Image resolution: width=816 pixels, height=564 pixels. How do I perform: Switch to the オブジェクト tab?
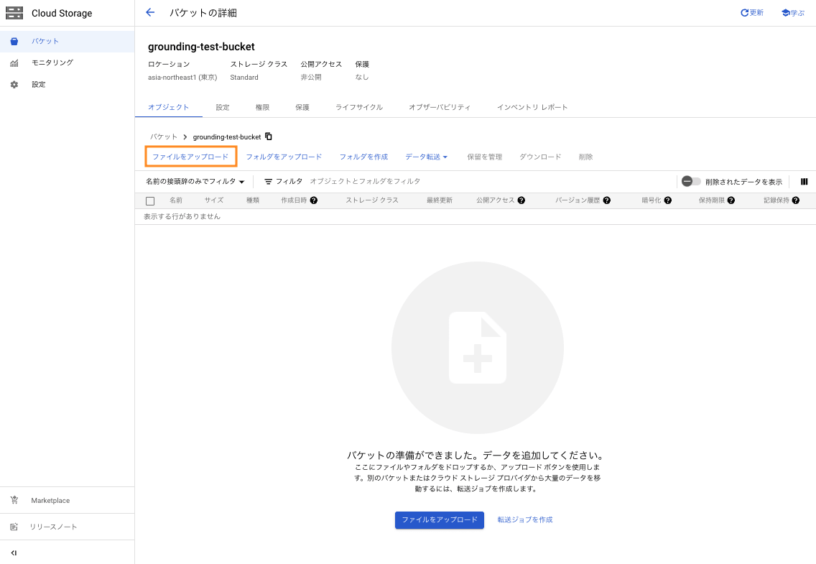[x=168, y=107]
